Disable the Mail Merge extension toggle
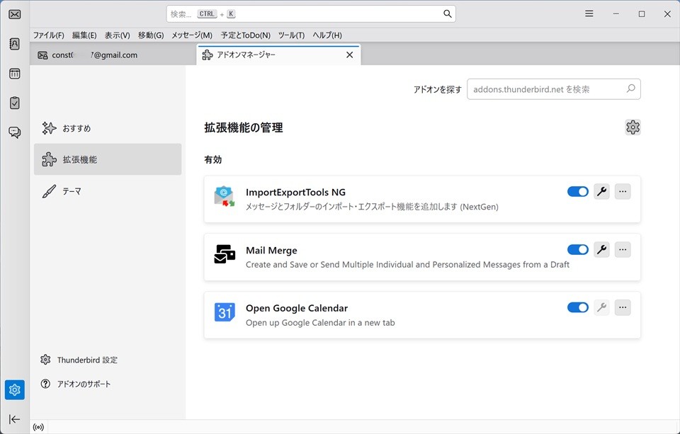This screenshot has width=680, height=434. [x=578, y=249]
